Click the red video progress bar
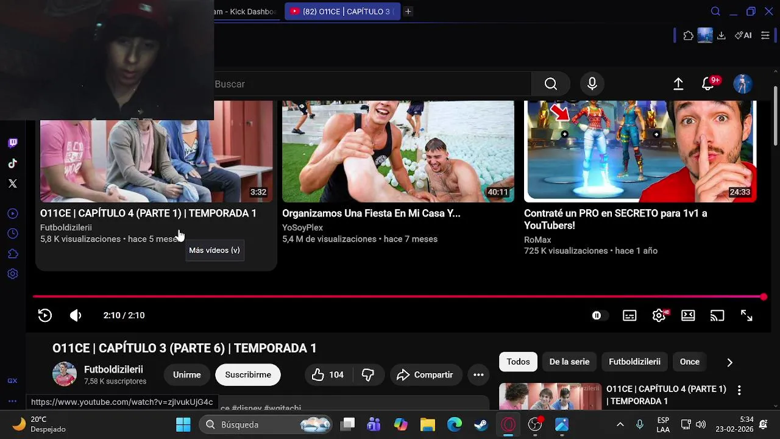780x439 pixels. click(399, 297)
